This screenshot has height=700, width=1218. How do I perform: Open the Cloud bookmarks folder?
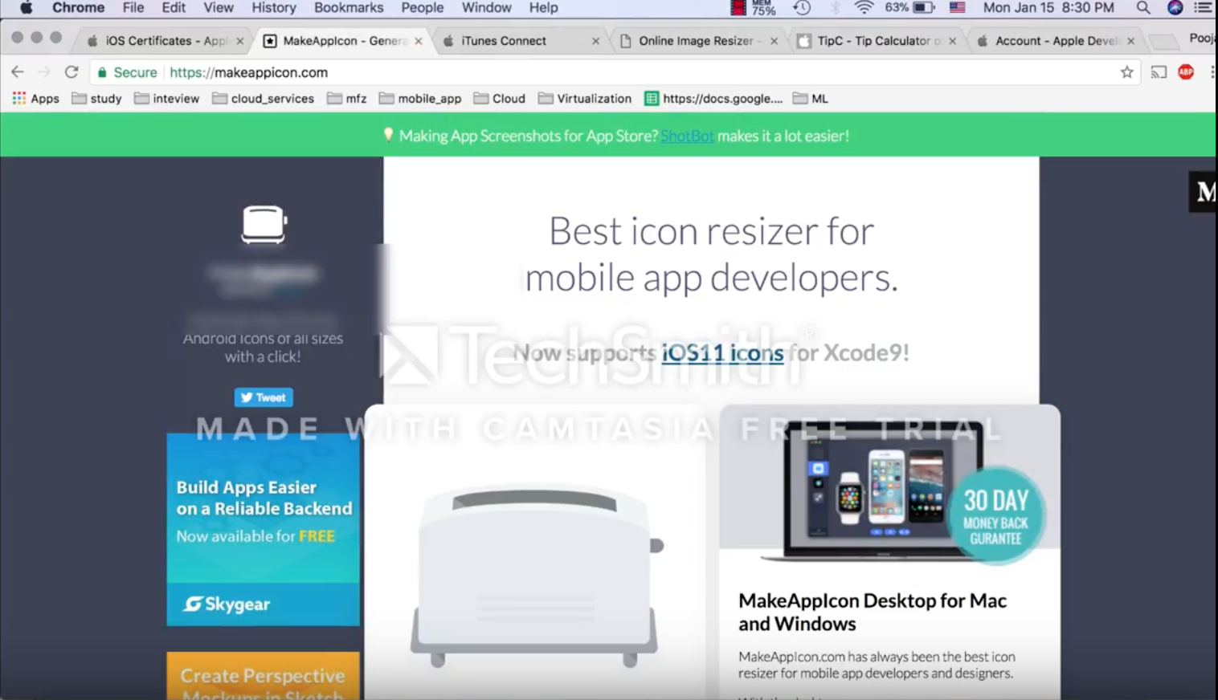[499, 99]
